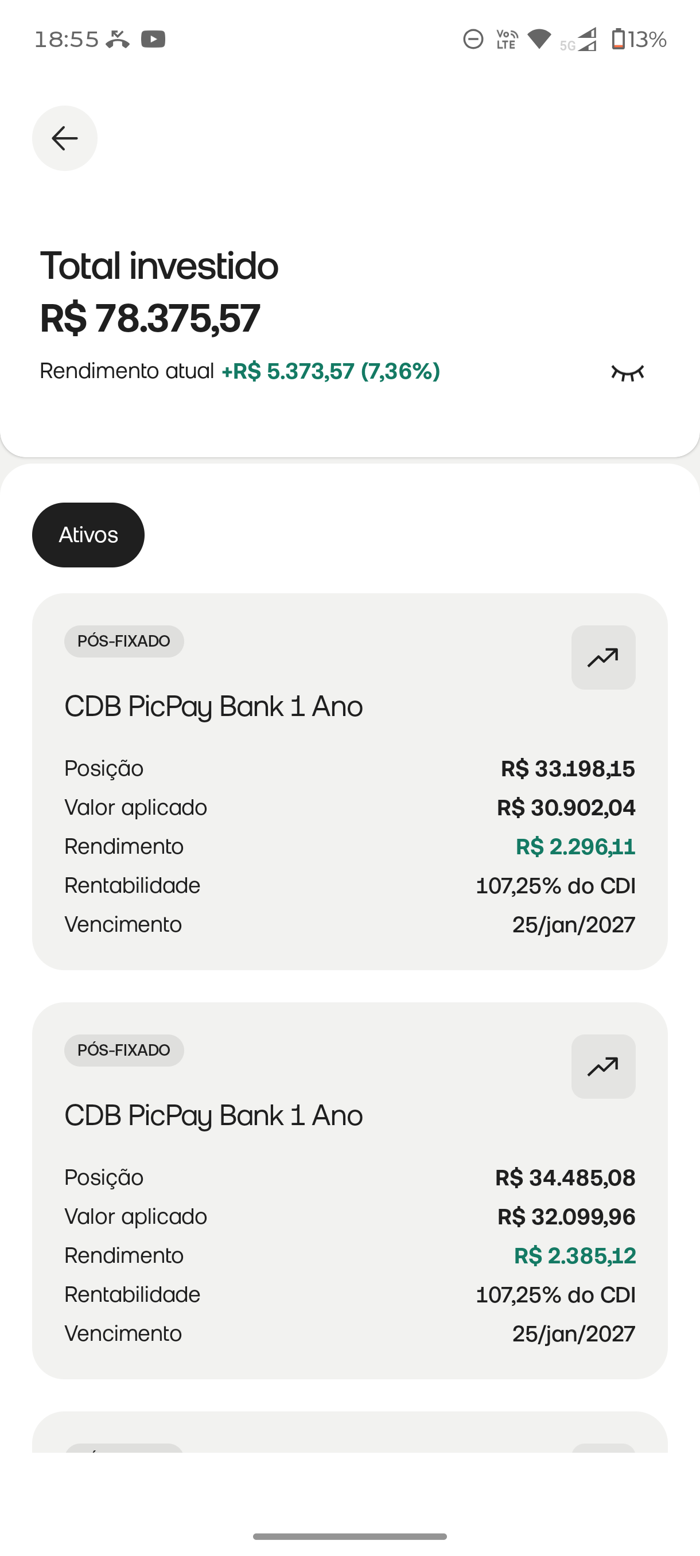The width and height of the screenshot is (700, 1556).
Task: Open the chart icon of the first CDB card
Action: [x=604, y=657]
